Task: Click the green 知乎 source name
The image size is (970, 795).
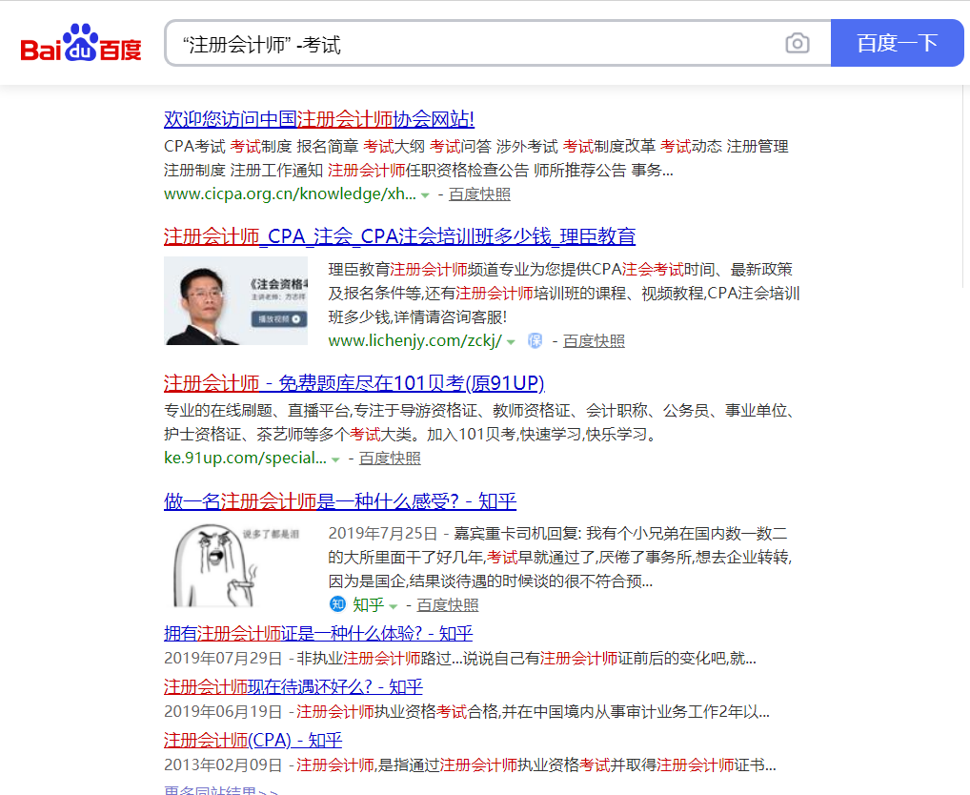Action: click(x=368, y=604)
